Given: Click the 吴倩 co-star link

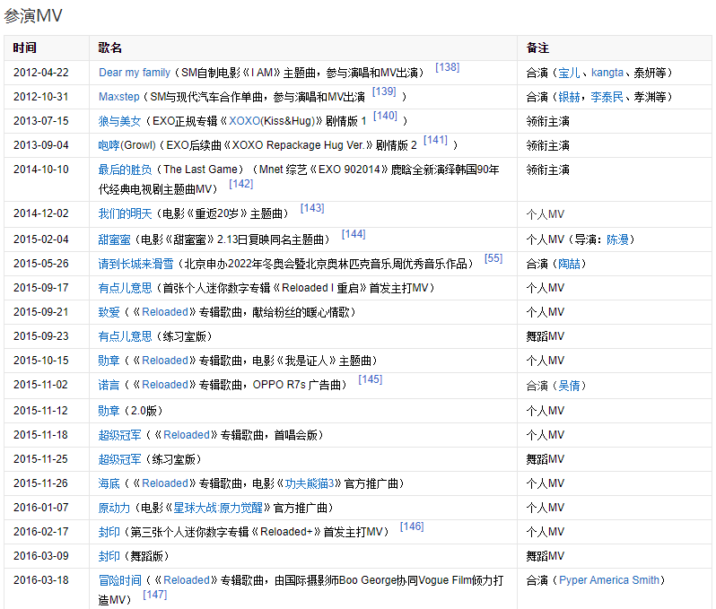Looking at the screenshot, I should [570, 385].
